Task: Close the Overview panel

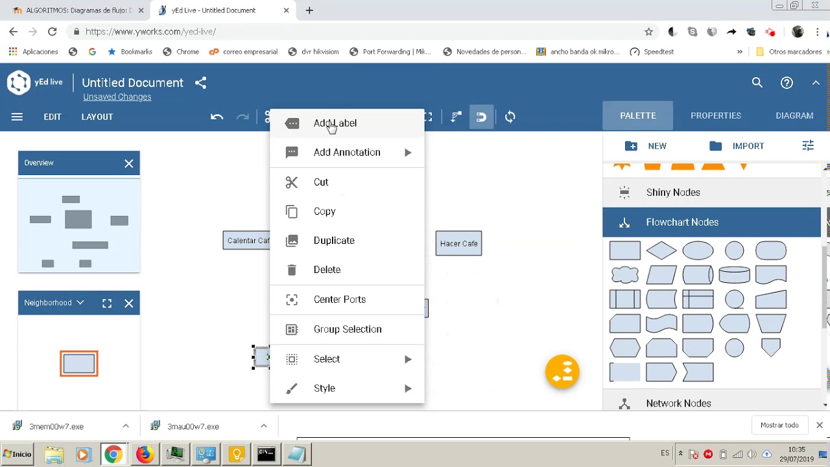Action: click(129, 163)
